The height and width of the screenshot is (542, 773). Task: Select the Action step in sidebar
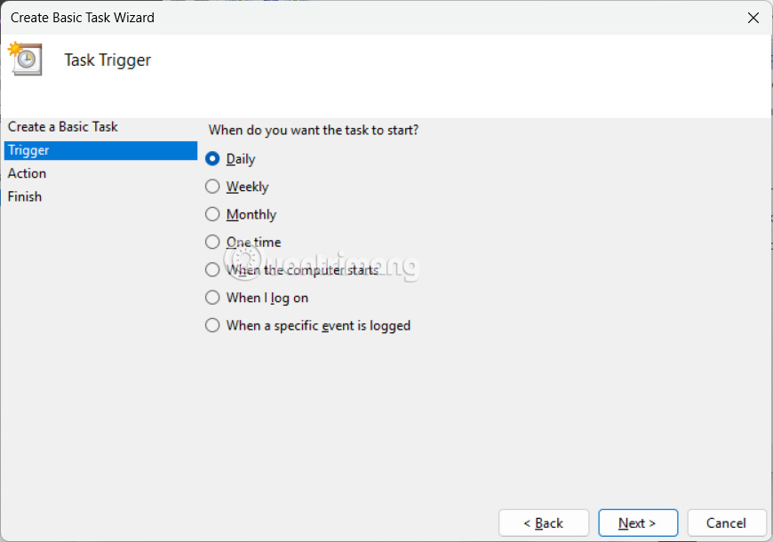tap(27, 173)
